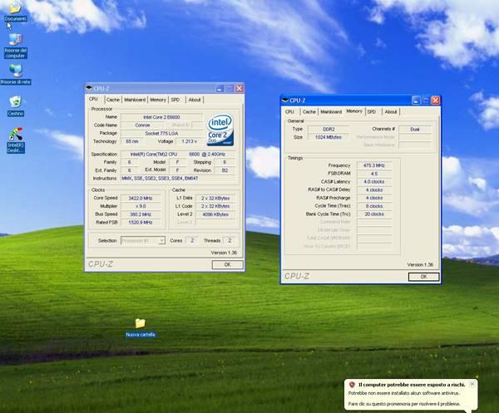Click the Core Speed value field
The image size is (499, 413).
pyautogui.click(x=141, y=198)
